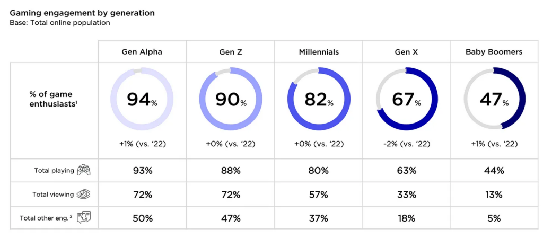The width and height of the screenshot is (543, 238).
Task: Select the Gen Alpha column header
Action: [142, 52]
